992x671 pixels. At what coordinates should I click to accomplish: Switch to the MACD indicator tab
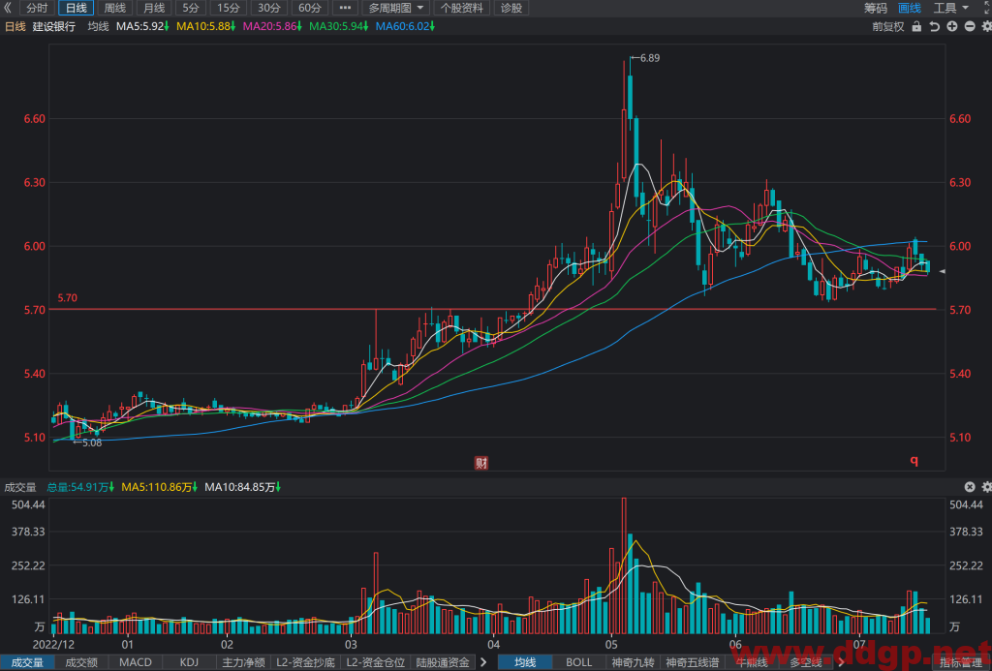pos(136,663)
